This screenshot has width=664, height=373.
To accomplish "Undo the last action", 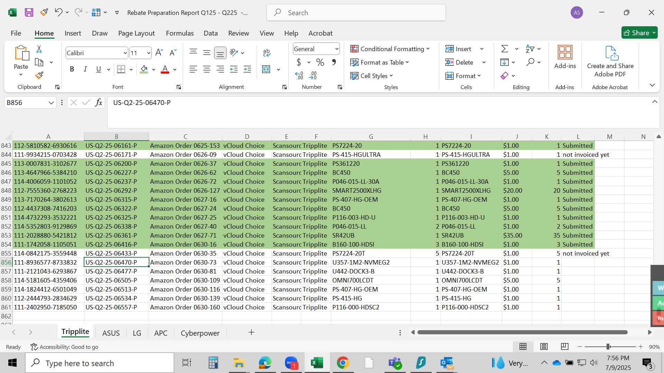I will click(x=58, y=12).
